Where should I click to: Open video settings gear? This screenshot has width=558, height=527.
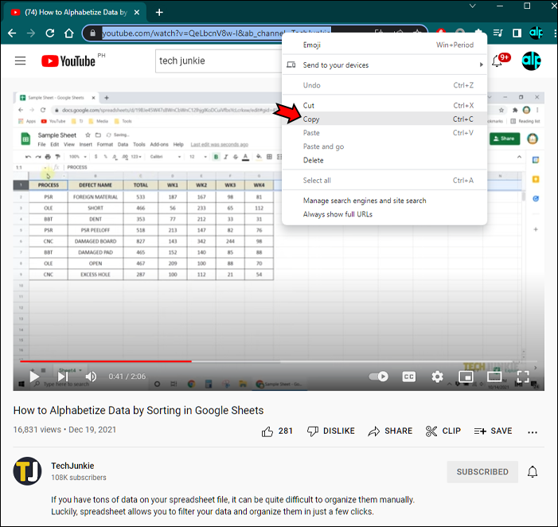click(x=437, y=377)
